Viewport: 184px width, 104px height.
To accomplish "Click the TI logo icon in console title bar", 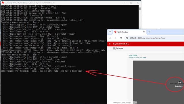I will click(3, 3).
